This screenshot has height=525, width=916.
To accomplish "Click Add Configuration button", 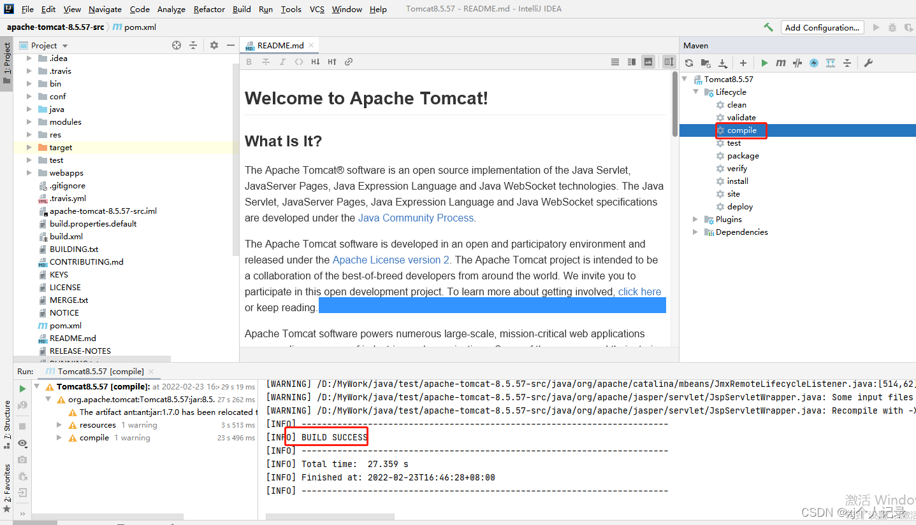I will click(x=822, y=27).
